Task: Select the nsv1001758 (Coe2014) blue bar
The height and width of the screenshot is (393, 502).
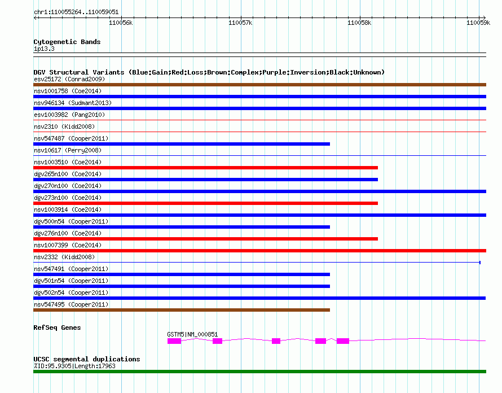Action: (x=259, y=97)
